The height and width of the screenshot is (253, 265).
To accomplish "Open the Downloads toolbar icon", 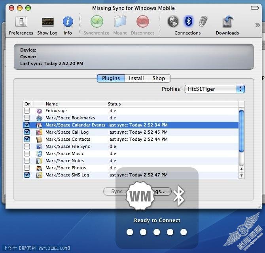I will pos(227,22).
